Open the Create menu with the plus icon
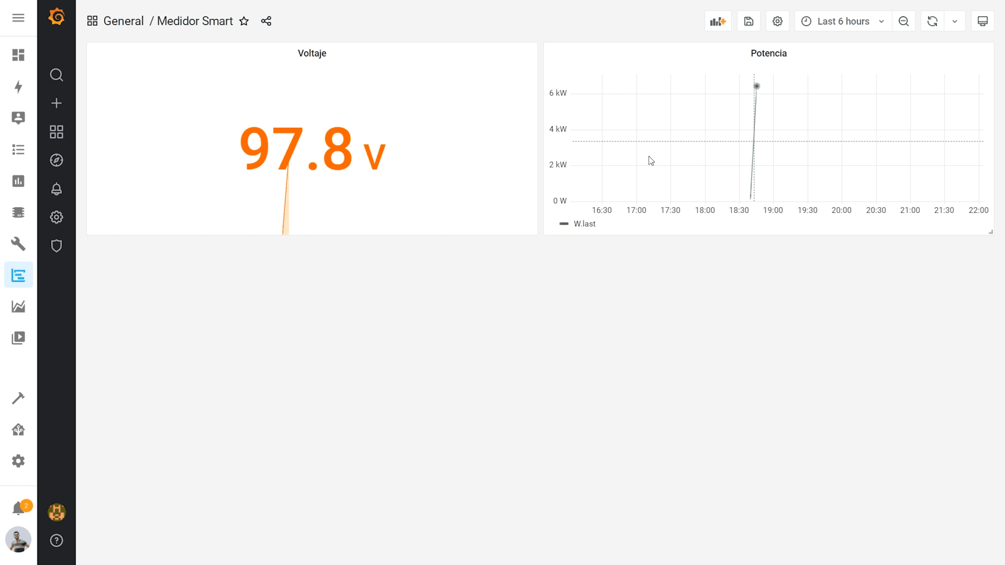The image size is (1005, 565). 56,103
